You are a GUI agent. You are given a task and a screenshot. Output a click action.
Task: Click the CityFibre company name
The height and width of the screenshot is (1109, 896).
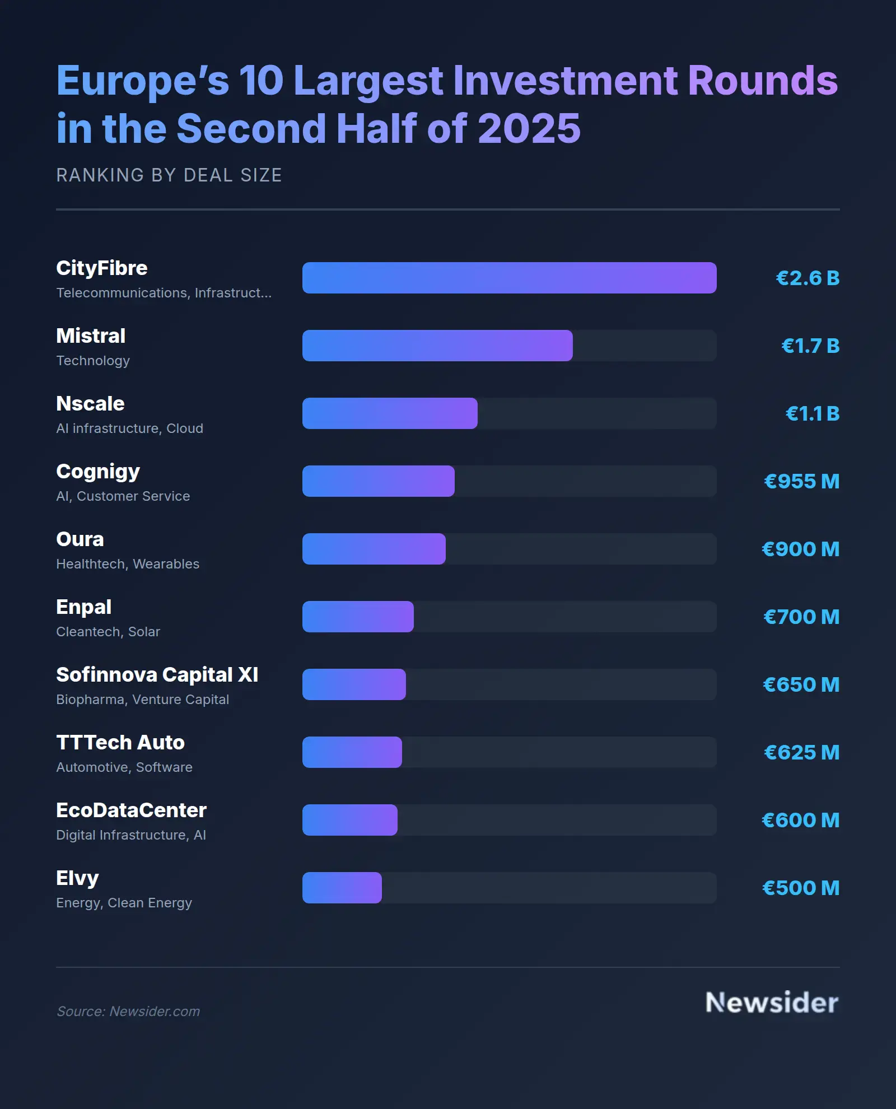pyautogui.click(x=102, y=268)
